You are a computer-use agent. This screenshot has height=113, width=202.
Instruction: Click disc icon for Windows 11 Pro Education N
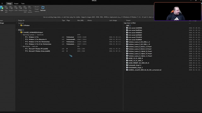click(x=26, y=39)
